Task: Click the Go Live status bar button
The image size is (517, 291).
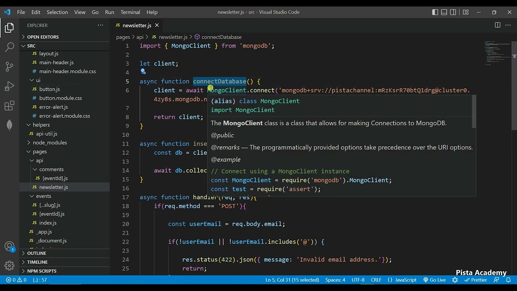Action: pos(434,280)
